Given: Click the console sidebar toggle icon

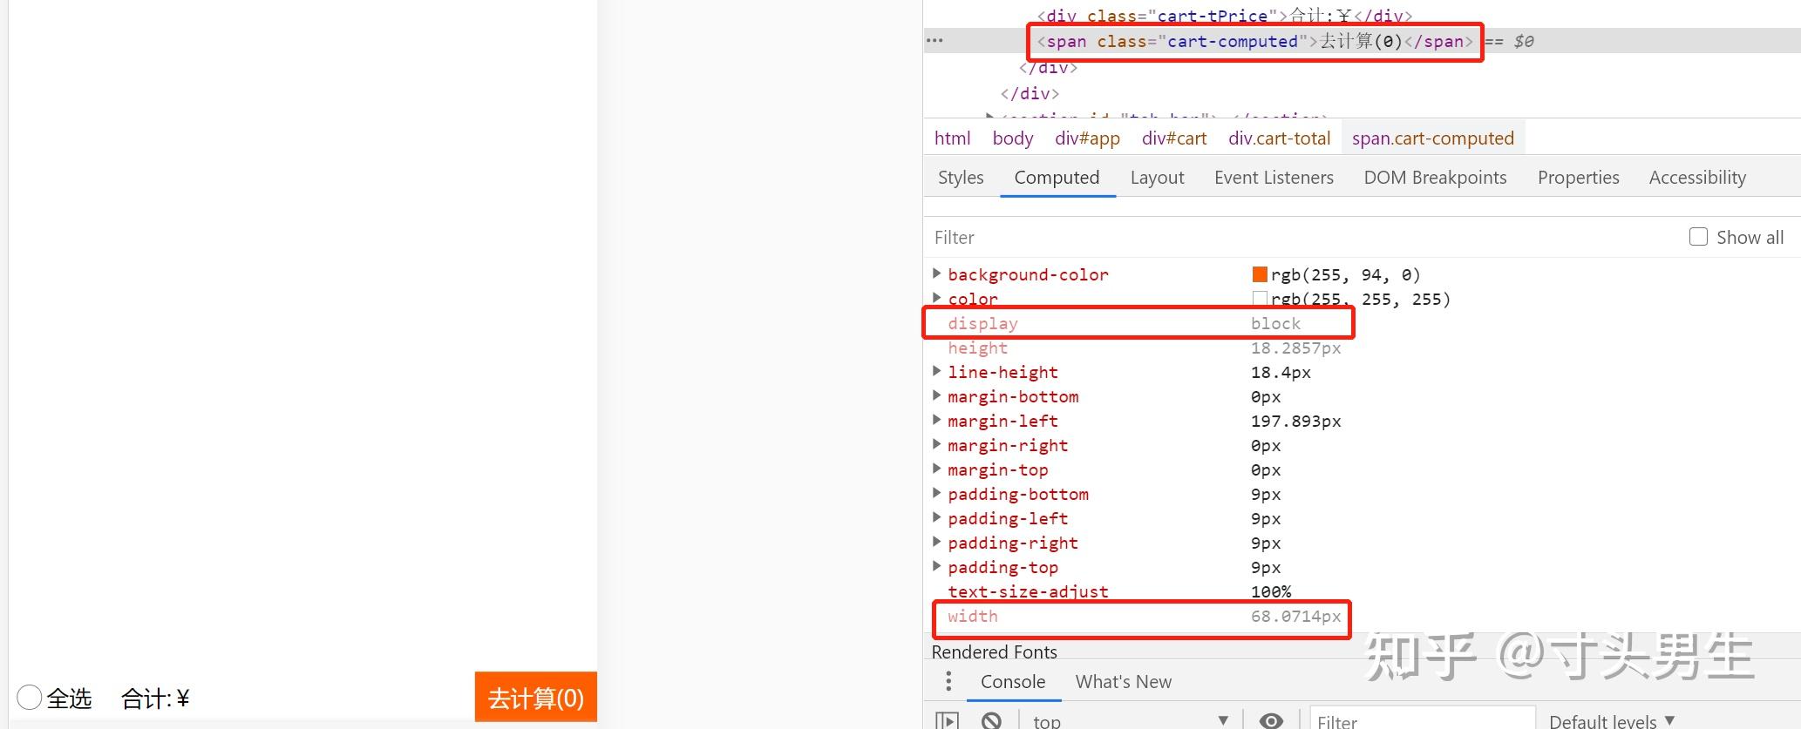Looking at the screenshot, I should 947,720.
